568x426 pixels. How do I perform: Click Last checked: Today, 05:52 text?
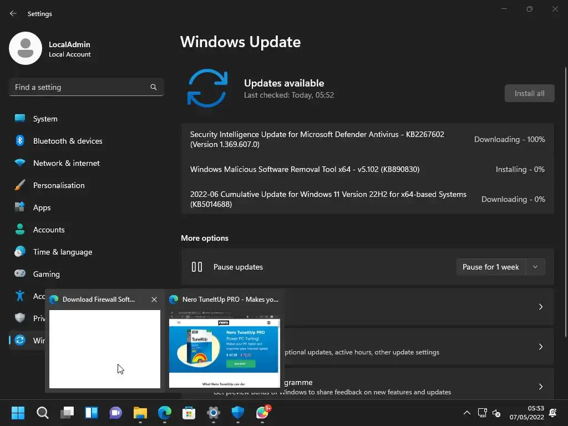click(x=288, y=95)
